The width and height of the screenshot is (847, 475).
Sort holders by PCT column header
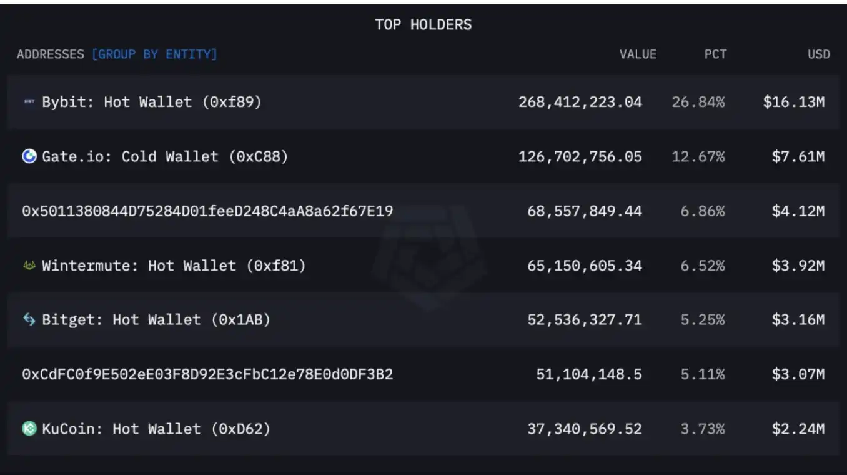[x=715, y=54]
